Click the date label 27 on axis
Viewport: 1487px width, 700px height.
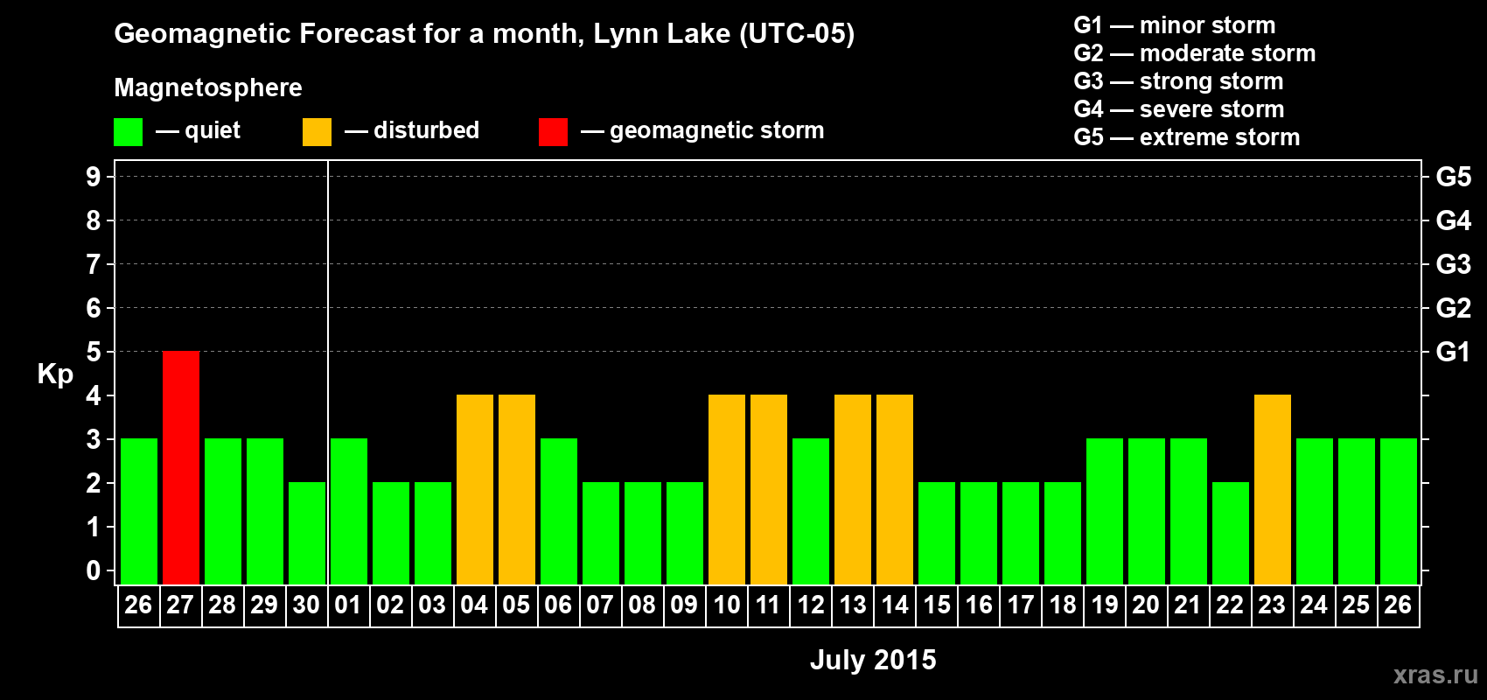[180, 605]
